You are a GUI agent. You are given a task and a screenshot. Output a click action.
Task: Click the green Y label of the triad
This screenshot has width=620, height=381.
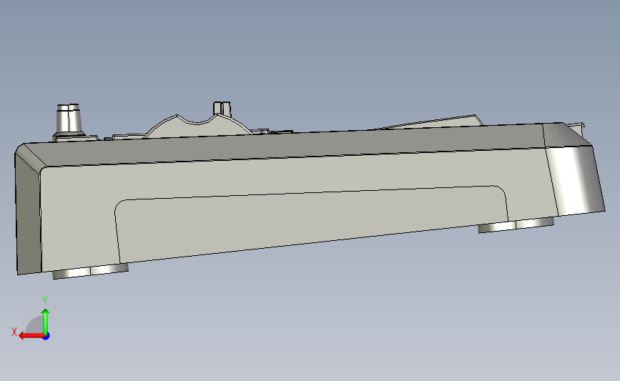(45, 301)
